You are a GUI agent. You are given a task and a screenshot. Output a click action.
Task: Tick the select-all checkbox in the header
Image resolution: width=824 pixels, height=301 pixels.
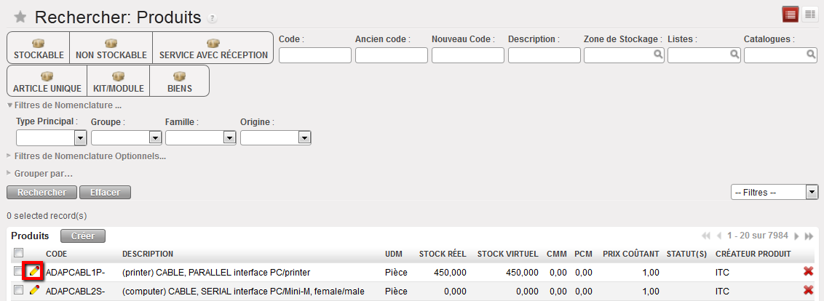[x=18, y=253]
